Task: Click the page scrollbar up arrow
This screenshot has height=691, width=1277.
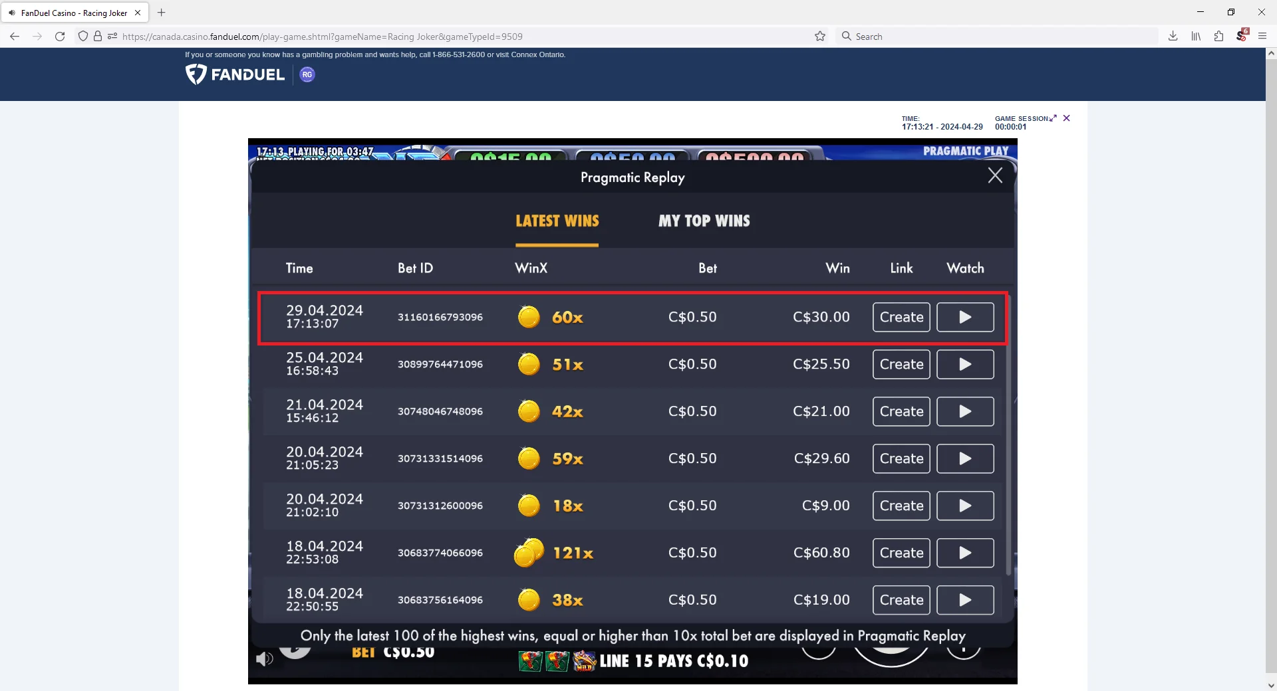Action: (1271, 54)
